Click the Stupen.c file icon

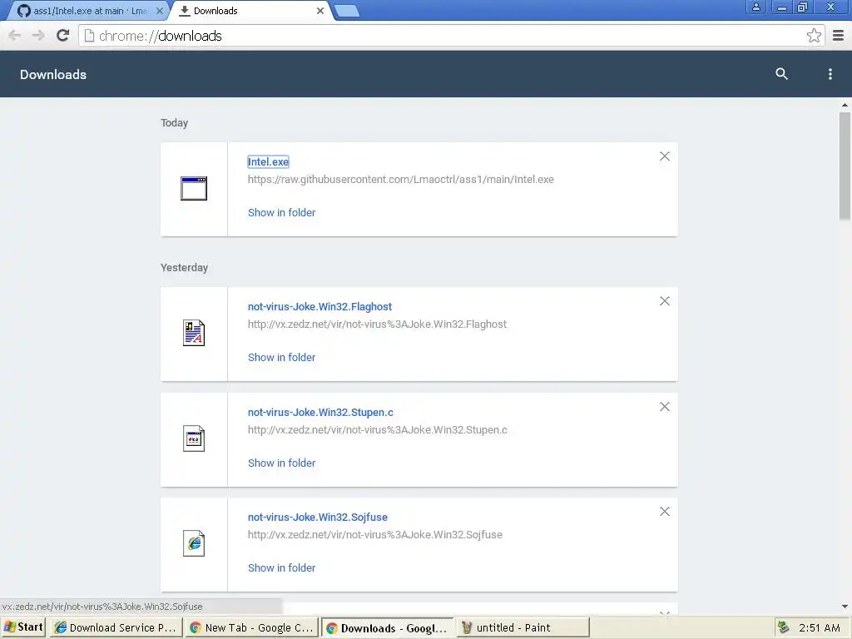point(194,438)
